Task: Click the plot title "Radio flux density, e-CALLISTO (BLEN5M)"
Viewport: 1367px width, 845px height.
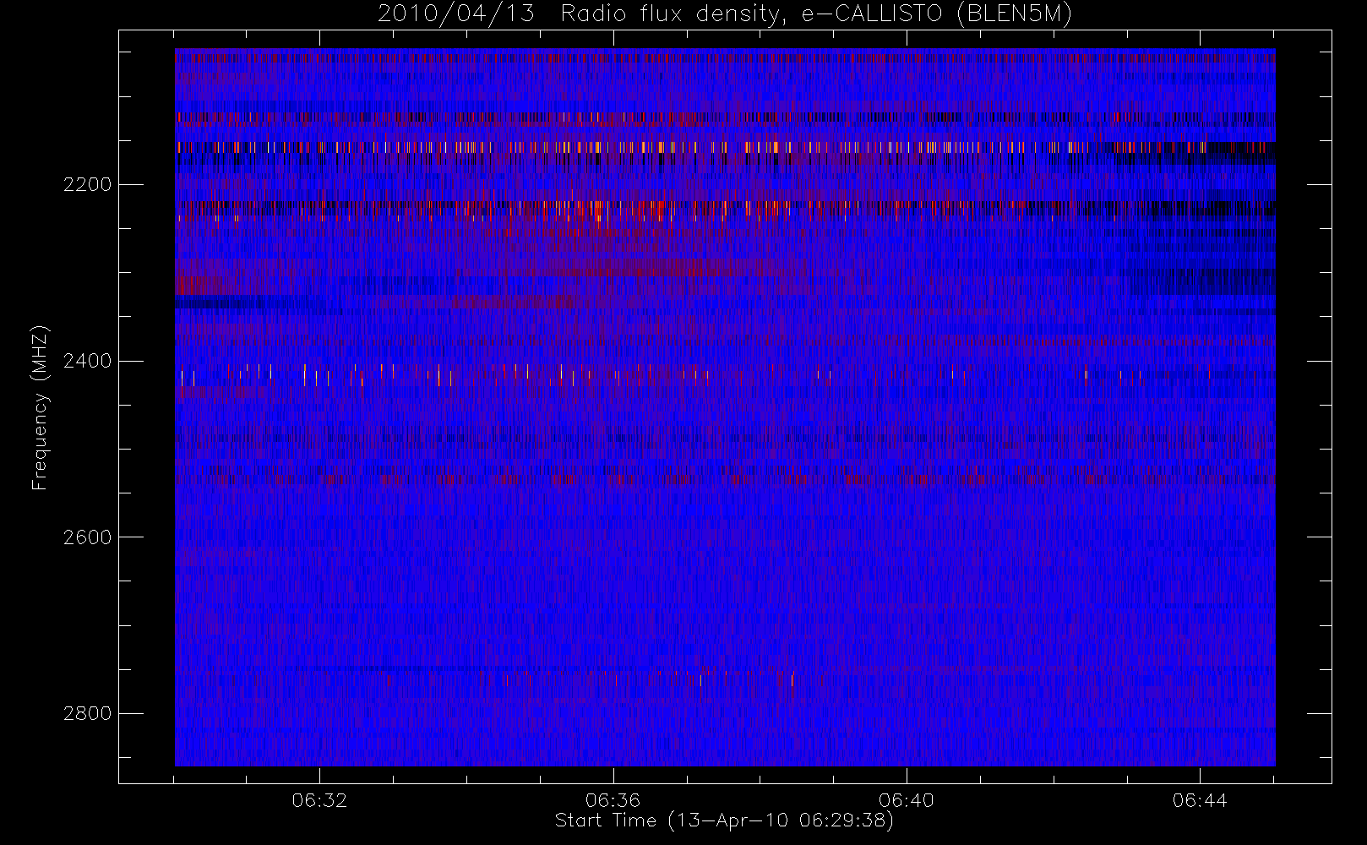Action: (x=816, y=14)
